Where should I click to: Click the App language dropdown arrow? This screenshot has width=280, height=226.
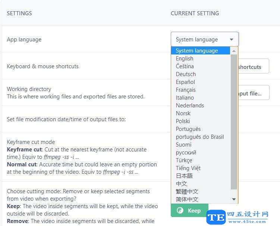[232, 40]
